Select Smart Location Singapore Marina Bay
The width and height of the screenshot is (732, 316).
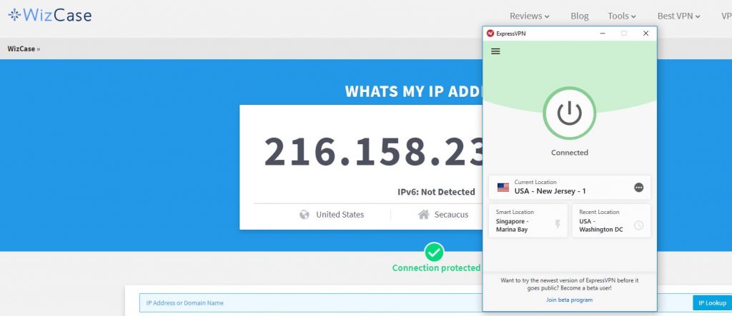pyautogui.click(x=528, y=221)
